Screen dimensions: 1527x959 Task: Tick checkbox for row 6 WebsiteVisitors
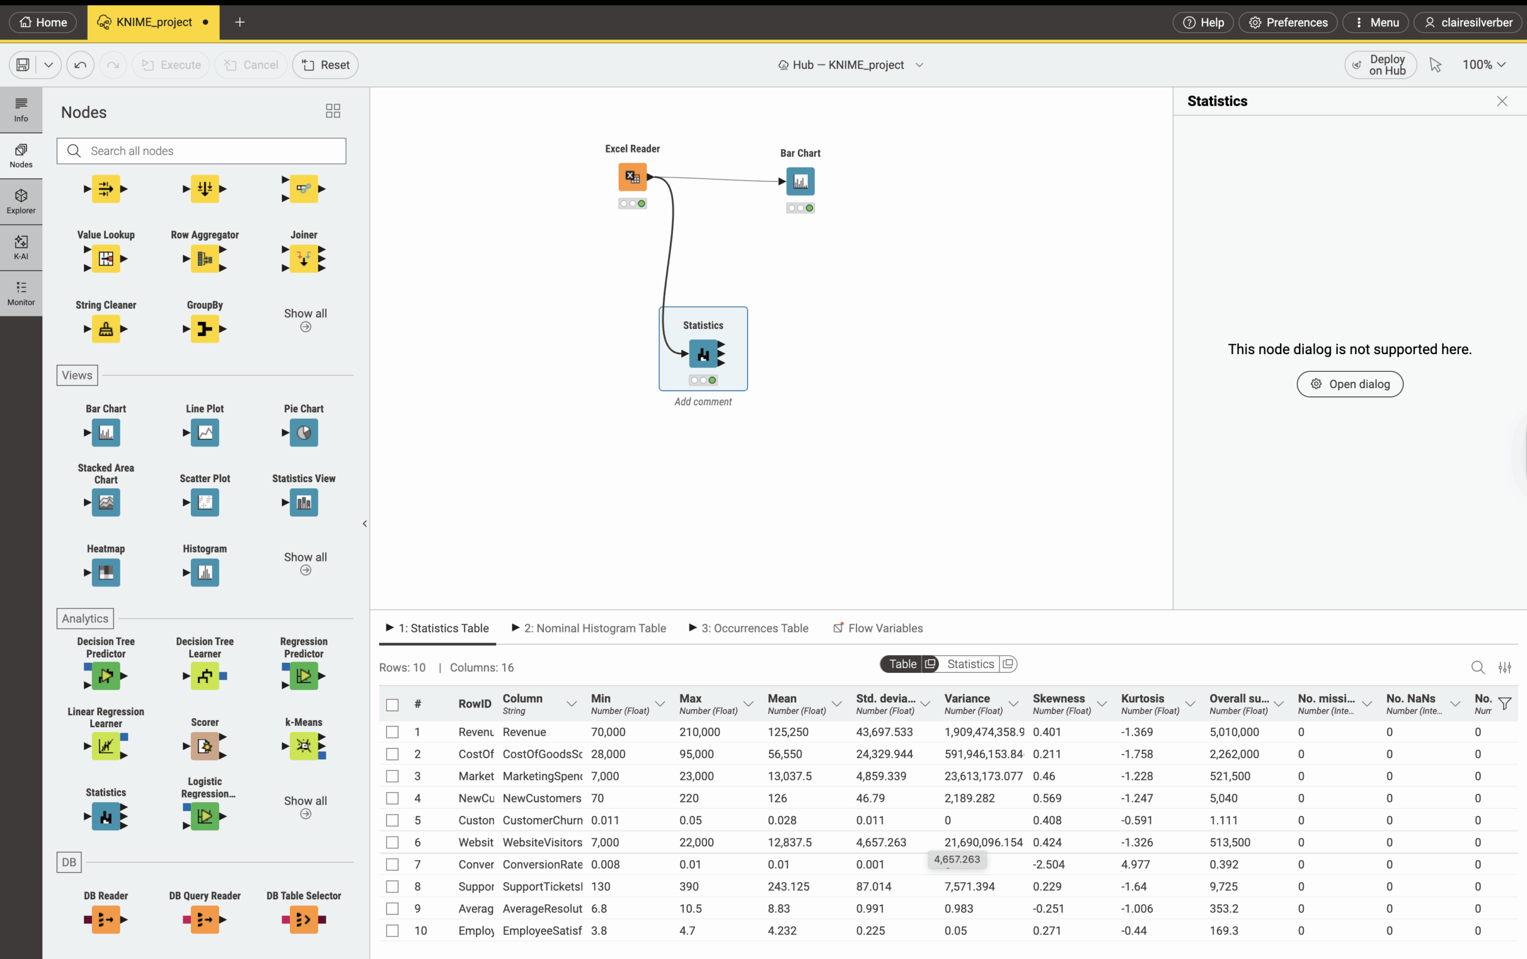tap(392, 842)
